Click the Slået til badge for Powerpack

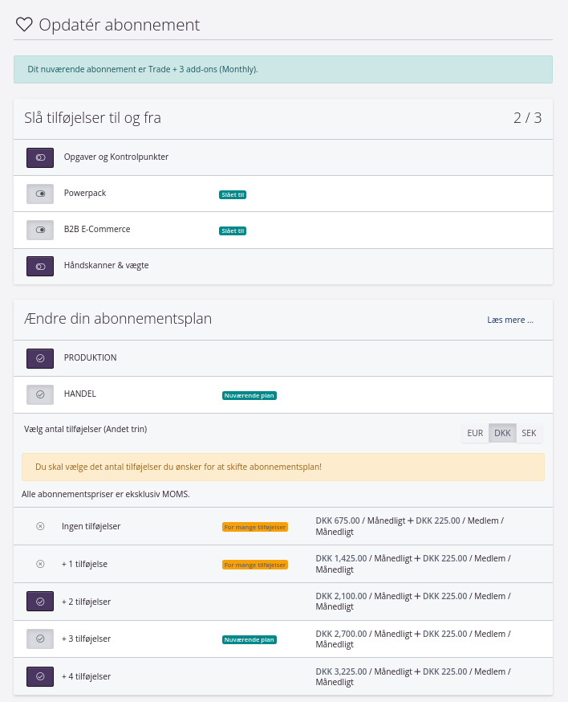(x=233, y=194)
